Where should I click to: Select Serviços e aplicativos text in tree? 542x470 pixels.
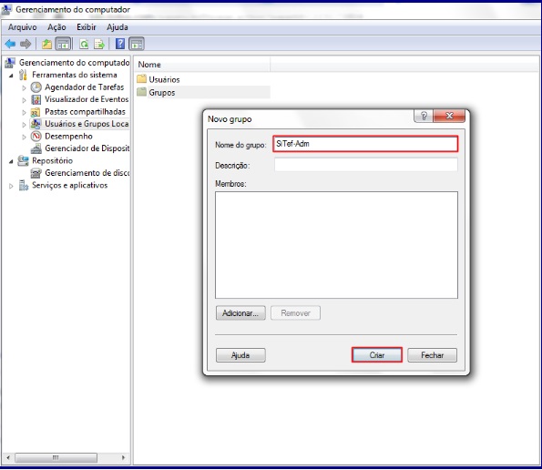70,185
